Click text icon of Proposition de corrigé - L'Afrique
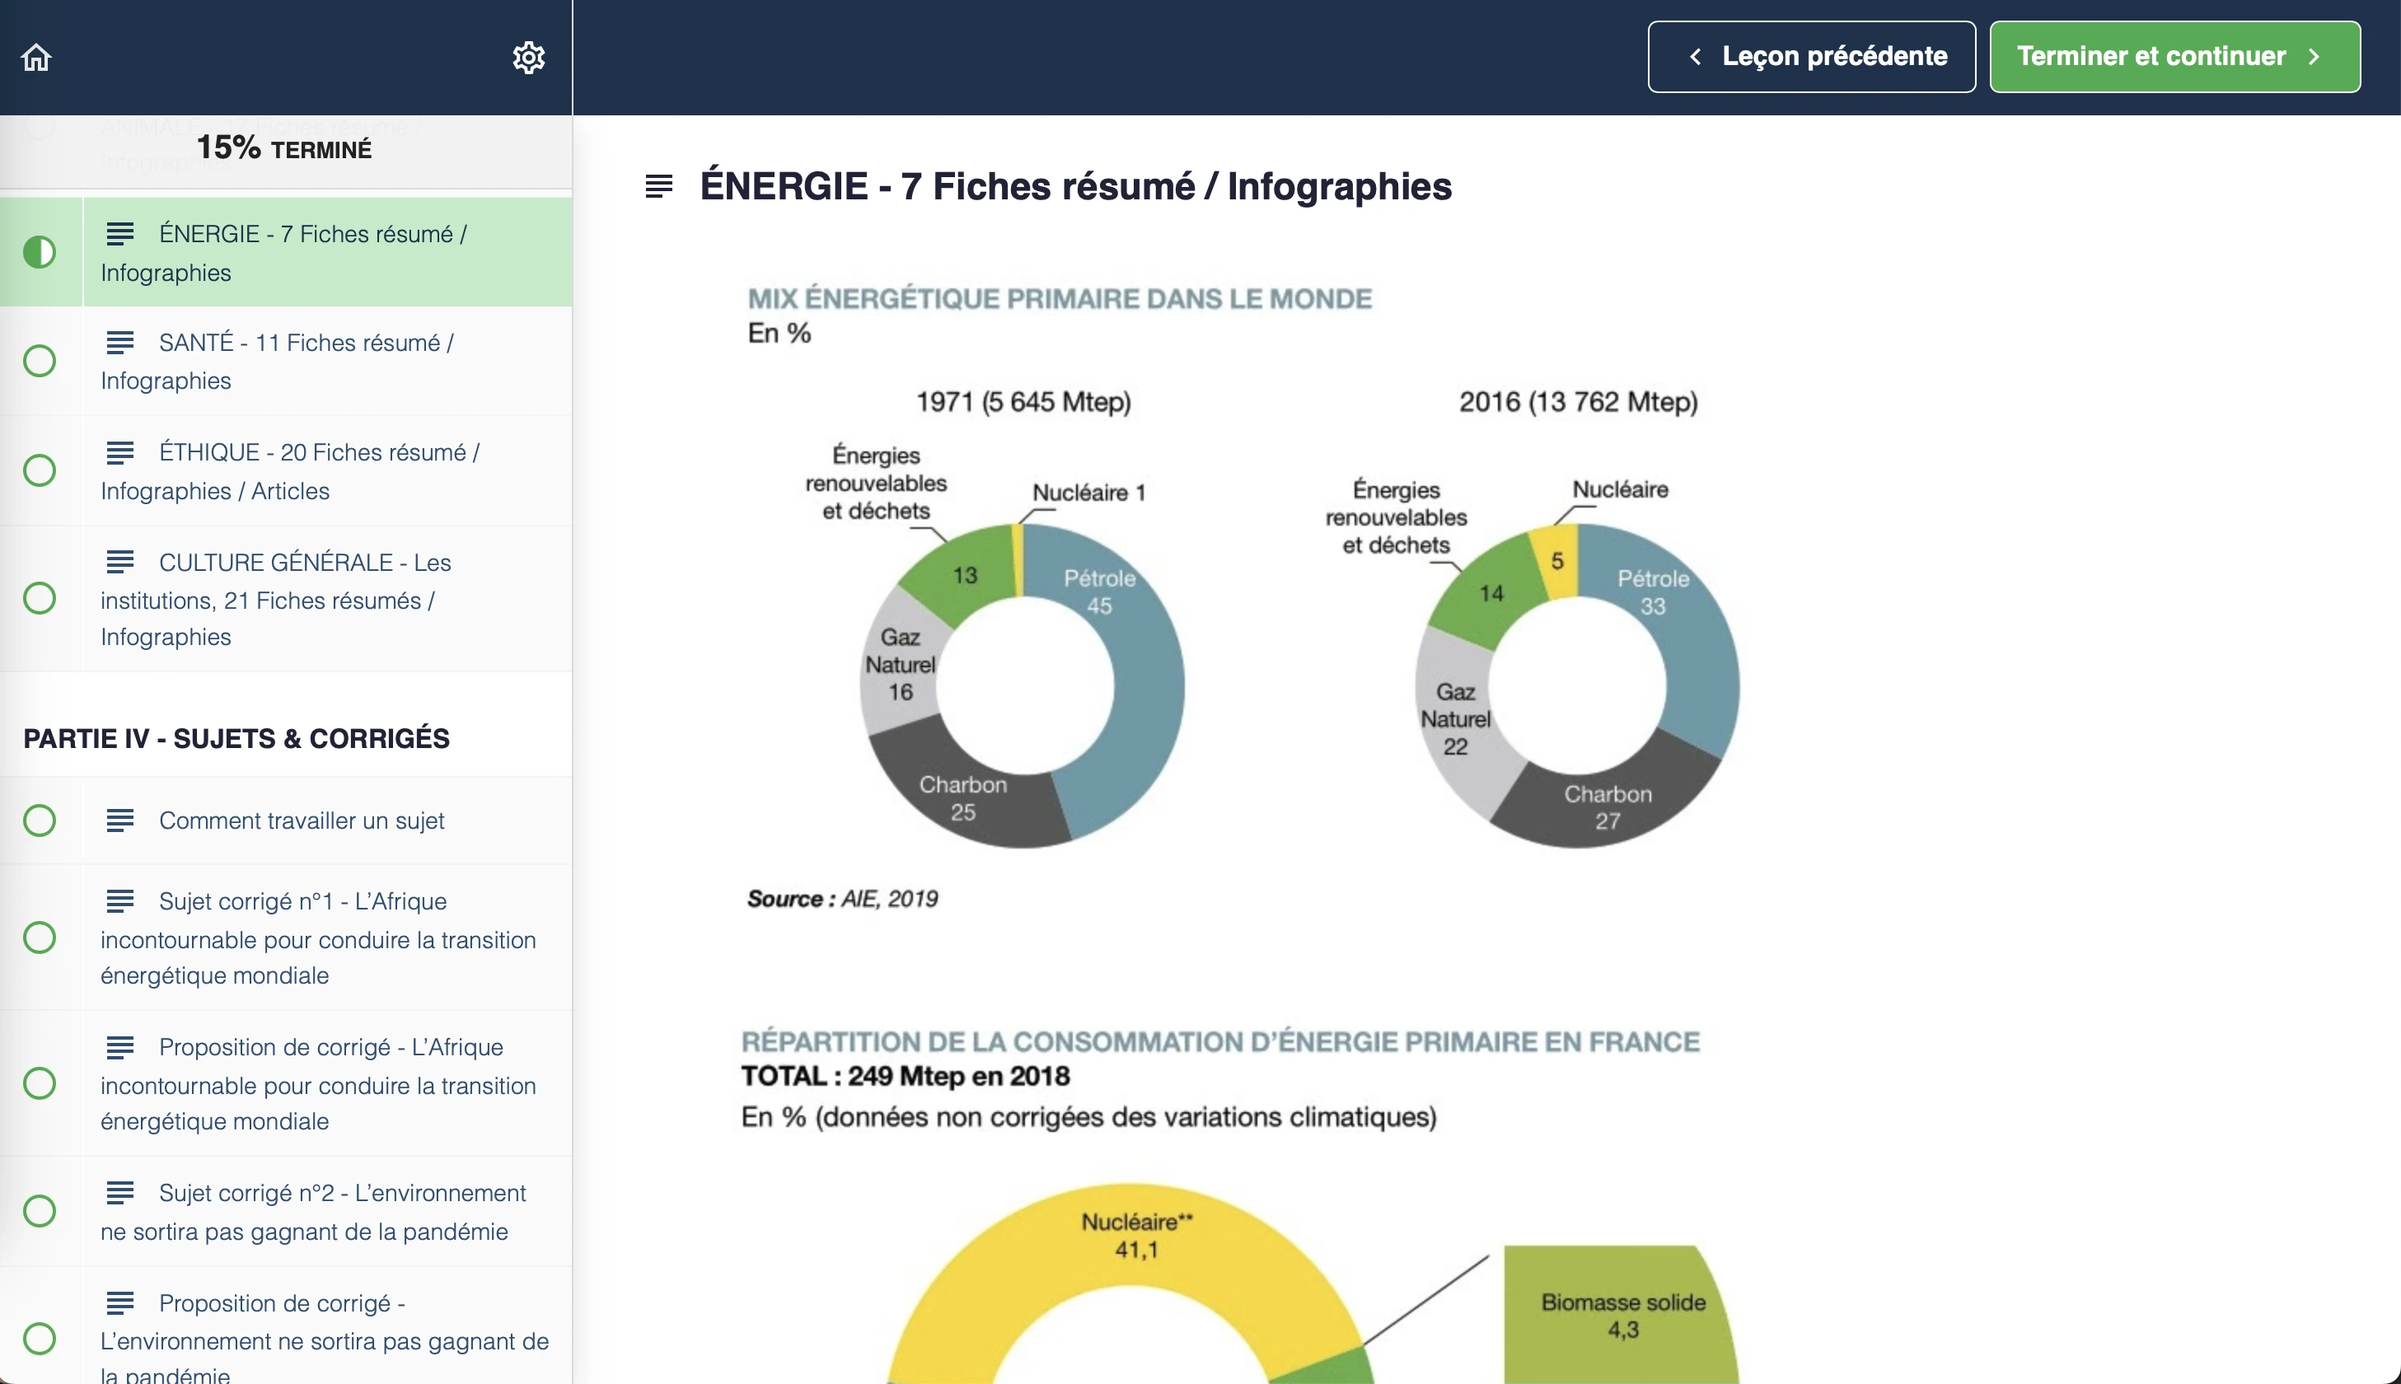Viewport: 2401px width, 1384px height. pos(119,1046)
